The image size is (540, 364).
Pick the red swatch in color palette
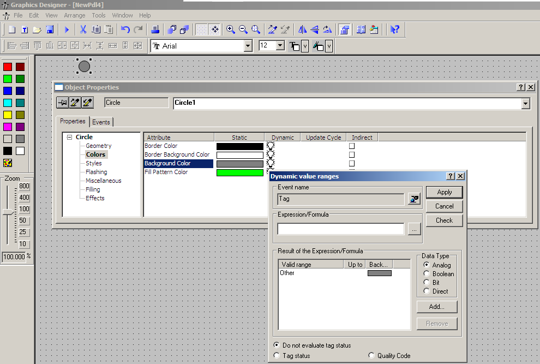[x=8, y=67]
